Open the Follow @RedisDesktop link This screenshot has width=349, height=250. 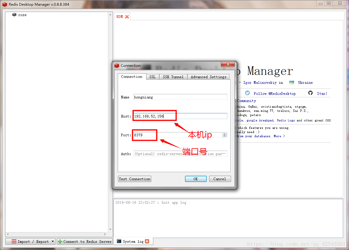pyautogui.click(x=275, y=94)
